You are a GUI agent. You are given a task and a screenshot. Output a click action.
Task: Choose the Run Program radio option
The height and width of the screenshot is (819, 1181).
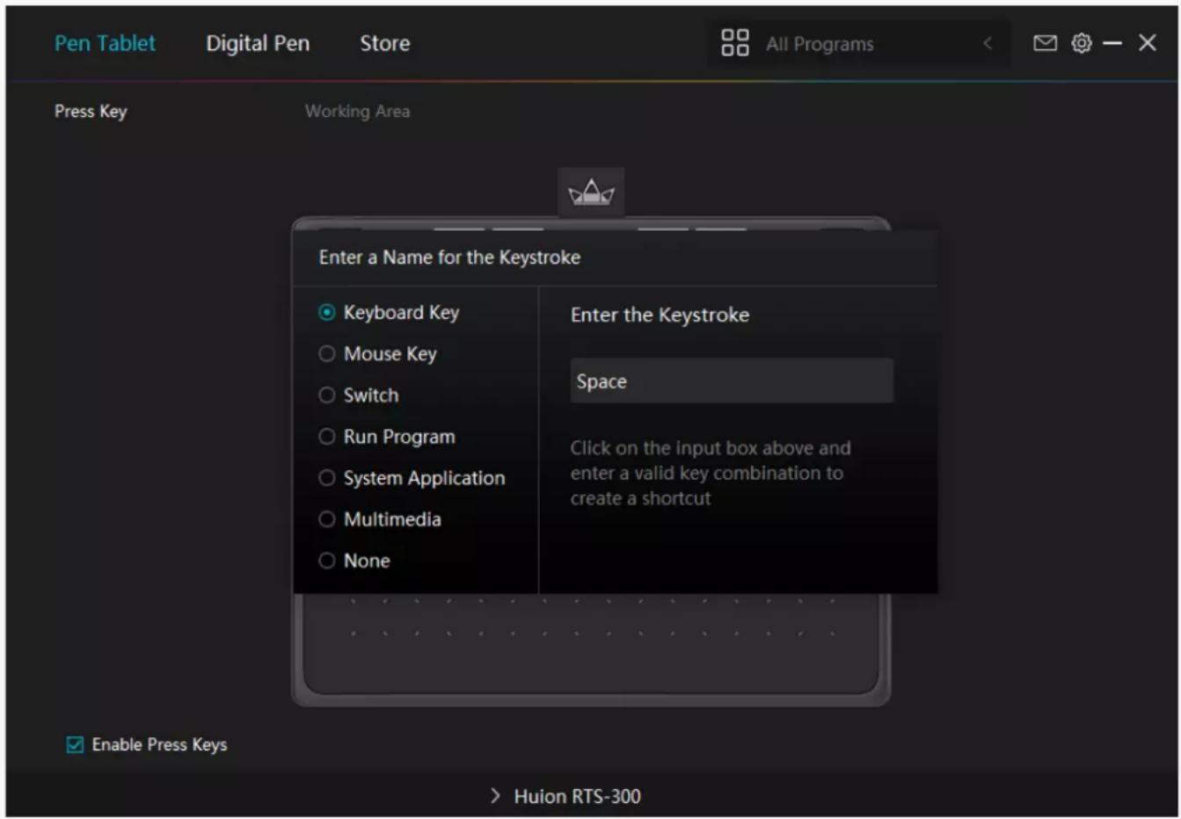click(x=327, y=436)
